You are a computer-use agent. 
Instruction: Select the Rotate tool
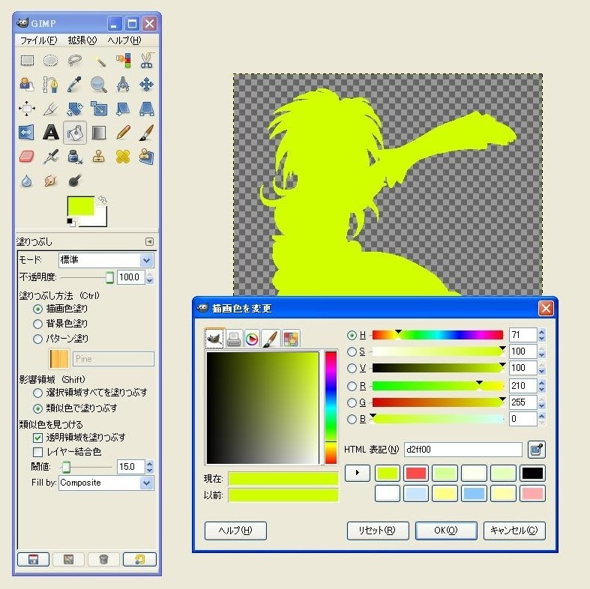[74, 109]
